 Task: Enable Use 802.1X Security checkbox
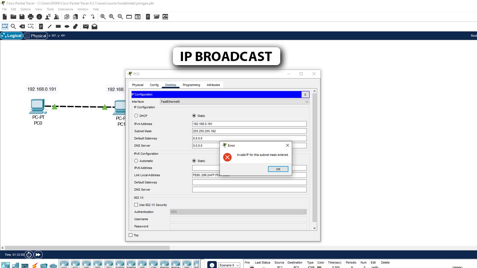click(136, 205)
